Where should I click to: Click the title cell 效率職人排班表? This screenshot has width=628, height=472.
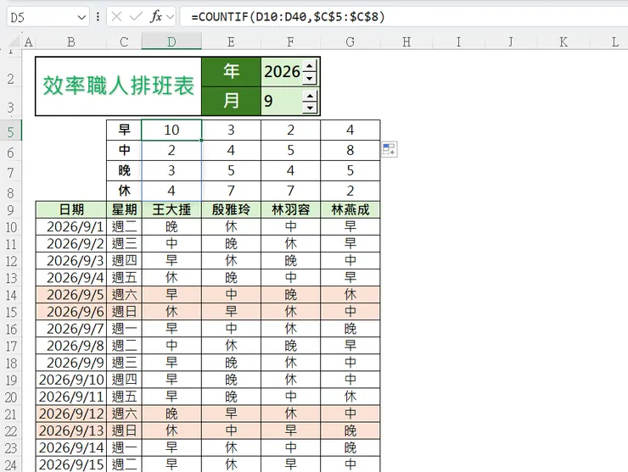click(119, 86)
